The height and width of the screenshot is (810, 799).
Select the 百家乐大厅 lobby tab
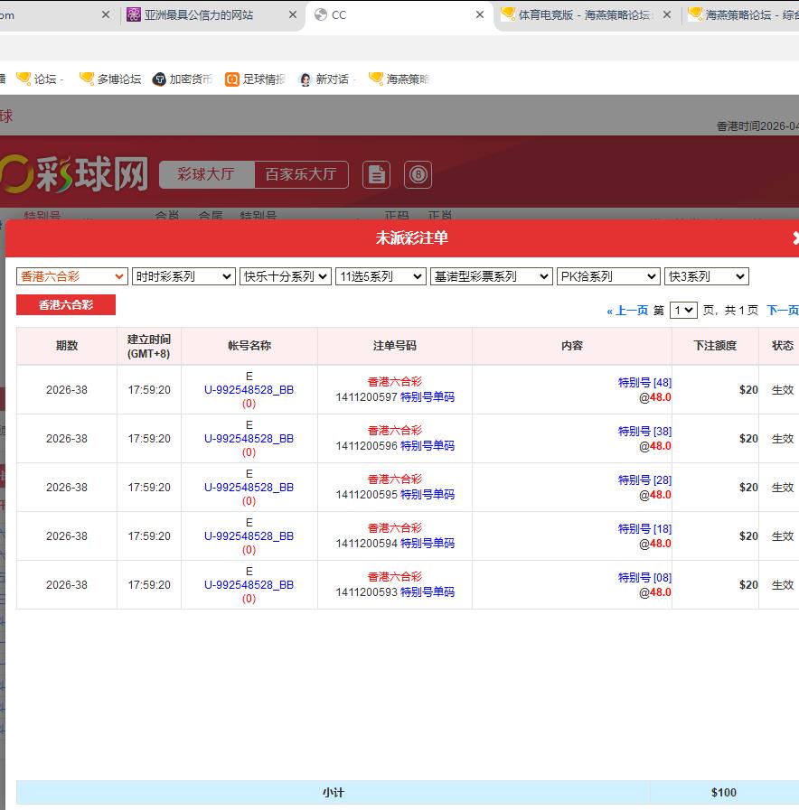[300, 174]
